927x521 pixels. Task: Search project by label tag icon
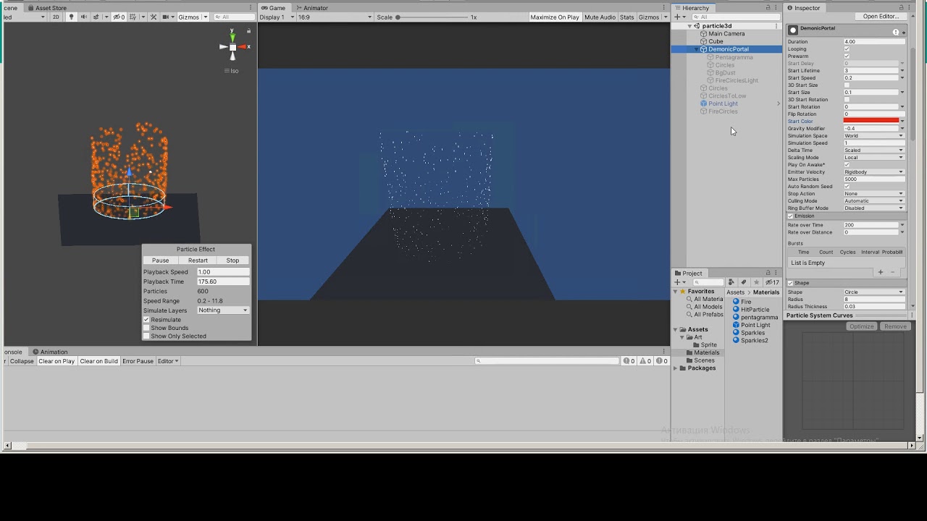click(744, 282)
